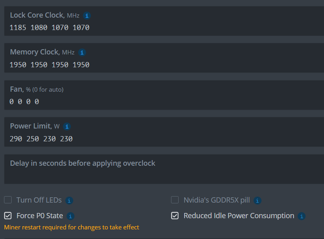Open the Turn Off LEDs info tooltip

point(70,200)
